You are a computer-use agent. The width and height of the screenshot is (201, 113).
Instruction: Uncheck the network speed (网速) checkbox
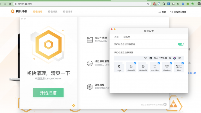(183, 63)
